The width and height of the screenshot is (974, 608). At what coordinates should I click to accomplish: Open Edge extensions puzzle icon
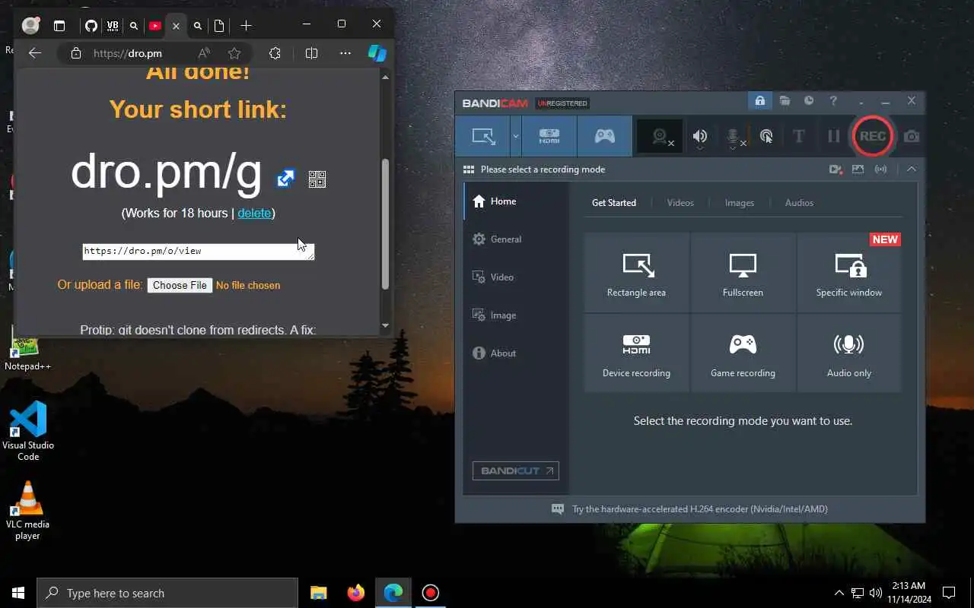point(275,53)
